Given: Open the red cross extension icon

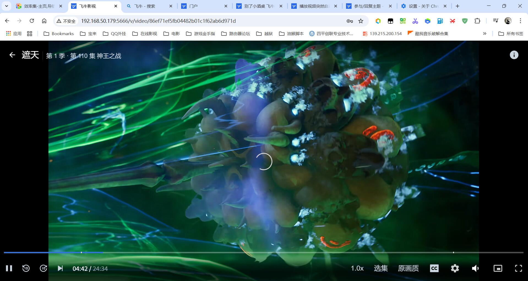Looking at the screenshot, I should 452,21.
